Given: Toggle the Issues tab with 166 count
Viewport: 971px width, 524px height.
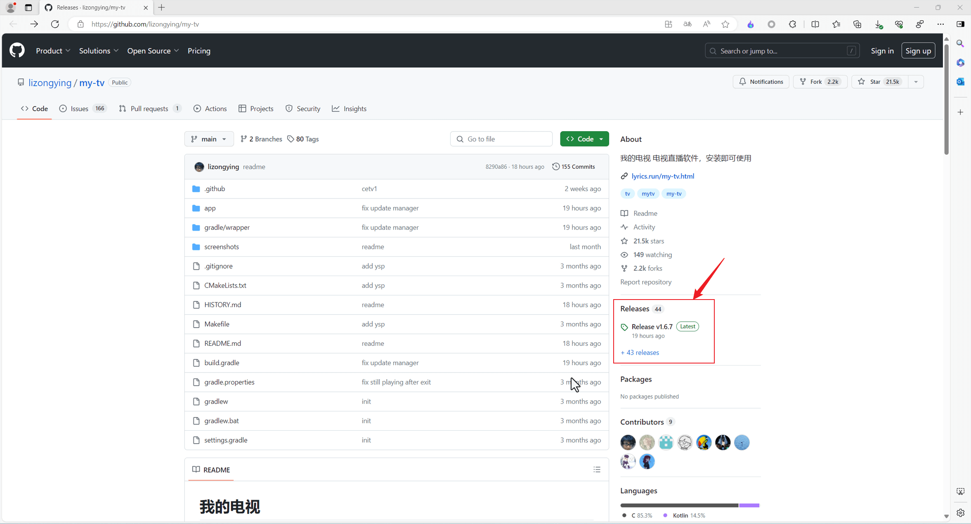Looking at the screenshot, I should [x=83, y=109].
